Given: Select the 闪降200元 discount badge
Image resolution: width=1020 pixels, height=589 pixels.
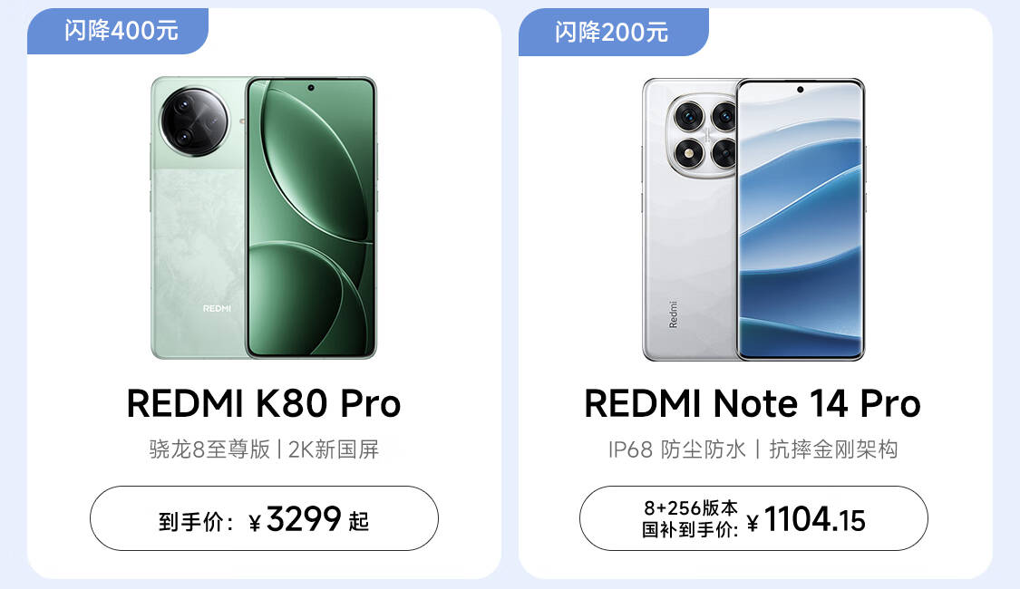Looking at the screenshot, I should coord(614,32).
